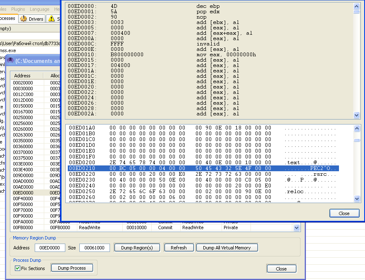Click the yellow warning triangle tab icon
The width and height of the screenshot is (365, 280).
51,19
